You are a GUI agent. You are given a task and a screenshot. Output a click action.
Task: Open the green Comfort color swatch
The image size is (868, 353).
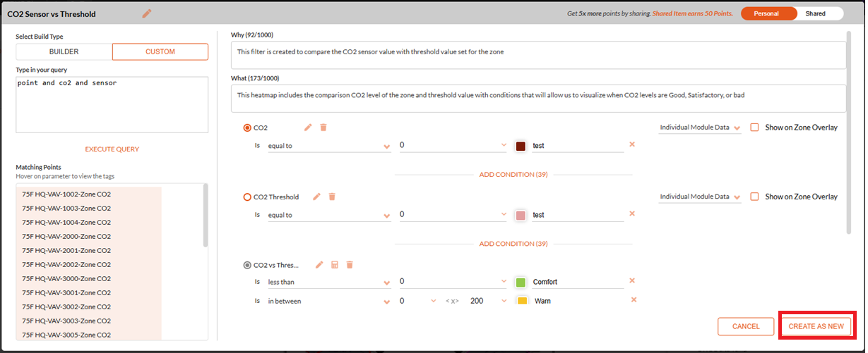521,282
